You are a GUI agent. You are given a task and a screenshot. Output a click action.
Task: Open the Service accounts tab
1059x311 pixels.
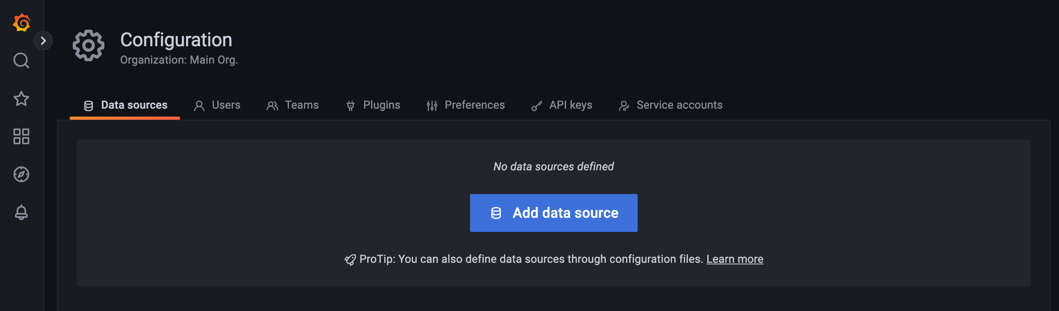(x=670, y=105)
